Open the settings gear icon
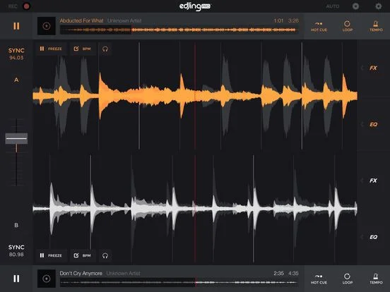The image size is (390, 292). [378, 6]
